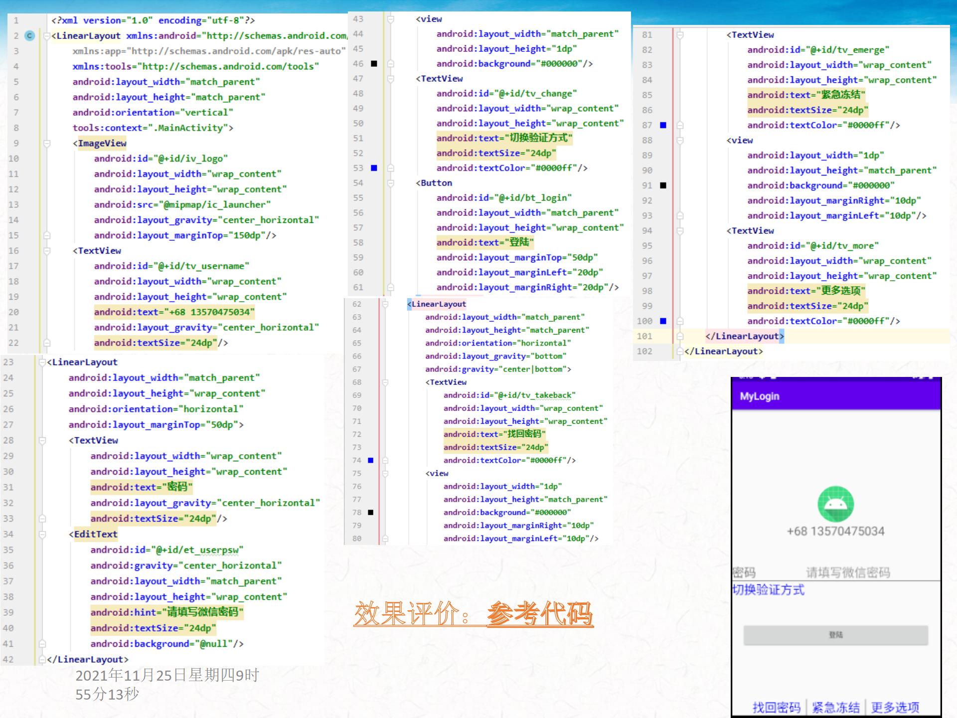Click black gutter swatch on line 78
The width and height of the screenshot is (957, 718).
point(370,512)
